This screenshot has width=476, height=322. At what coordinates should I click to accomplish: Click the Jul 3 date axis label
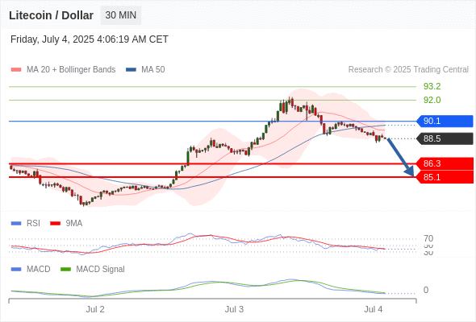tap(234, 309)
